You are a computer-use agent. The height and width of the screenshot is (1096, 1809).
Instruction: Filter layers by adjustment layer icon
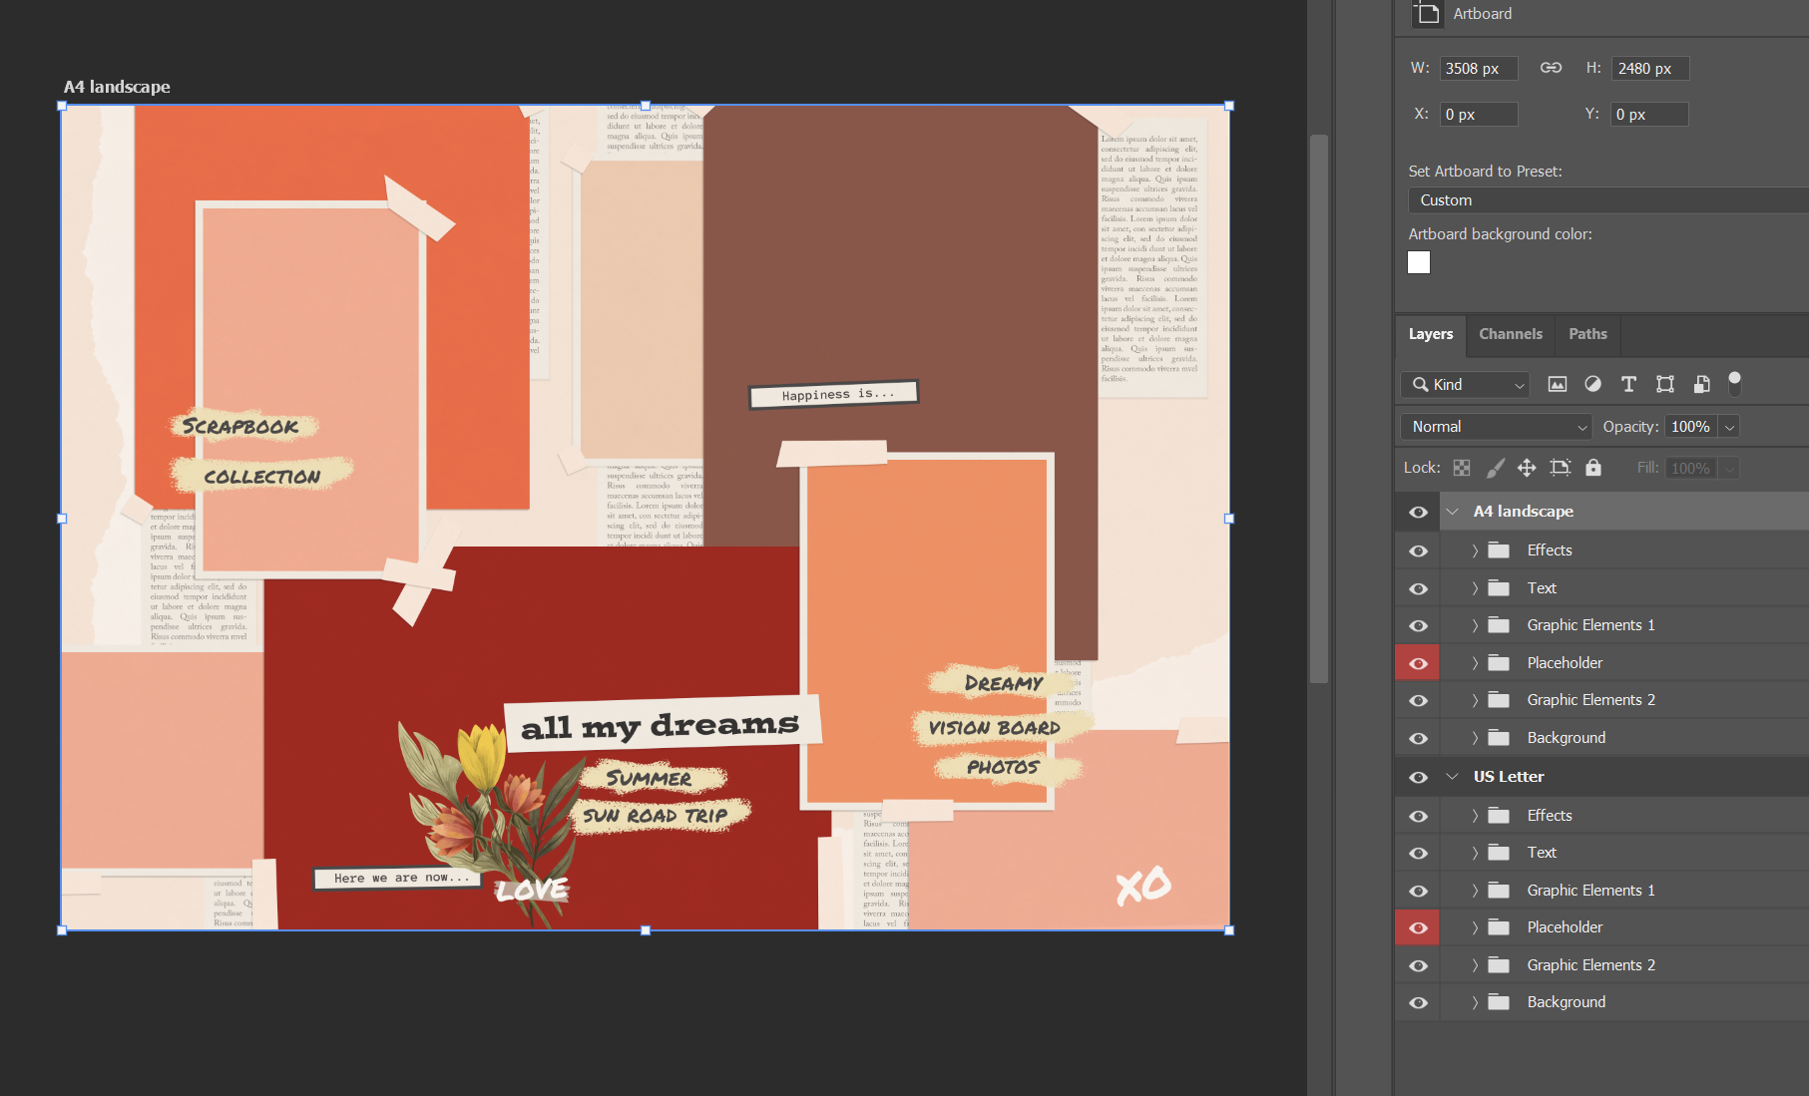(x=1592, y=384)
